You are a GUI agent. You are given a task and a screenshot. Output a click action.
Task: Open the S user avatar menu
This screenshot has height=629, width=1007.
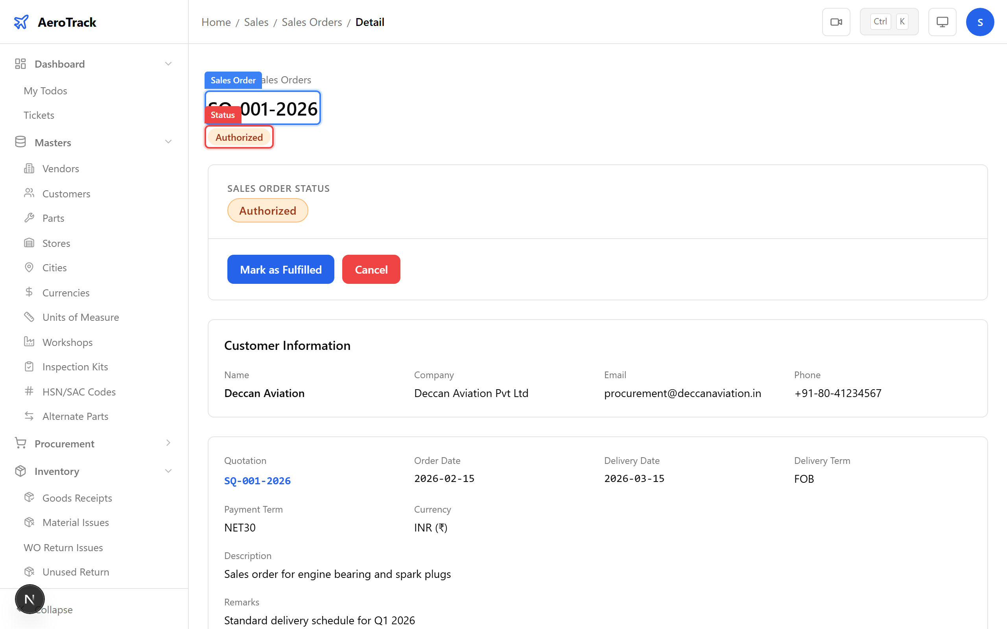click(980, 22)
